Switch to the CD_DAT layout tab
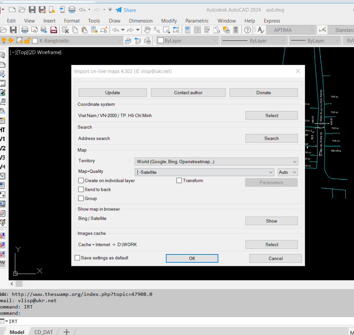354x335 pixels. (x=43, y=332)
